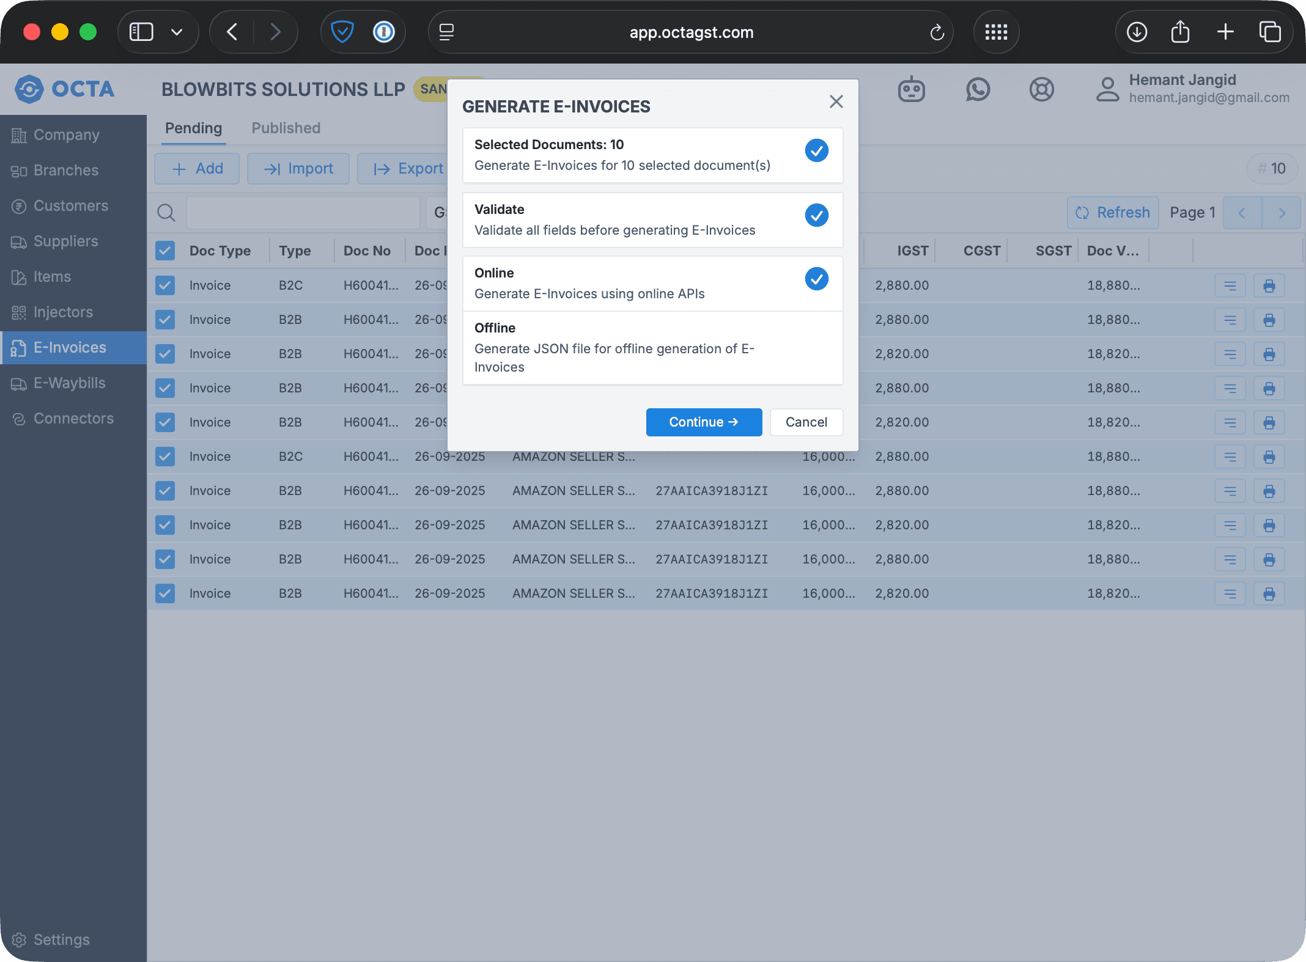Go to previous page chevron
1306x962 pixels.
coord(1242,213)
